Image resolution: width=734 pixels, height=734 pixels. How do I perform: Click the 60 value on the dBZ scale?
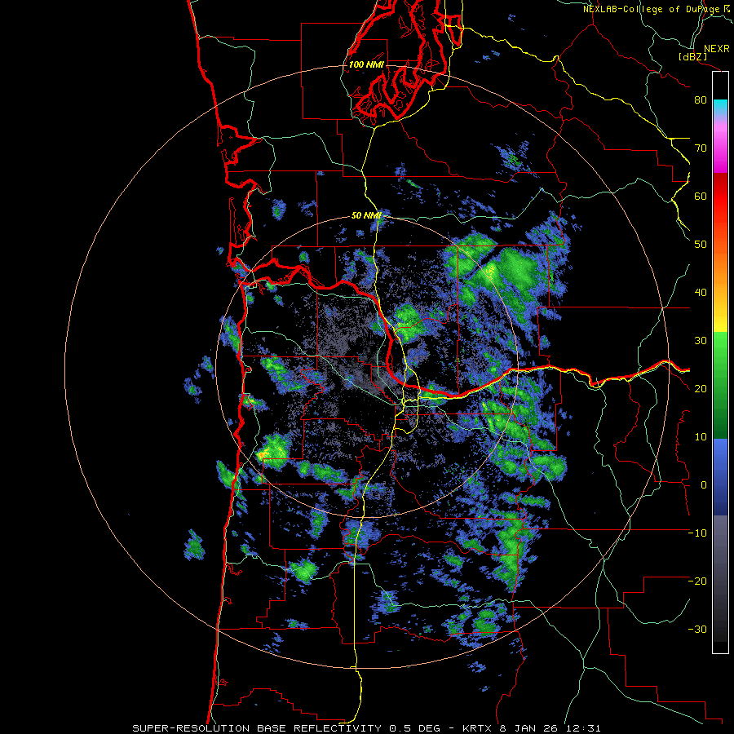(x=701, y=196)
